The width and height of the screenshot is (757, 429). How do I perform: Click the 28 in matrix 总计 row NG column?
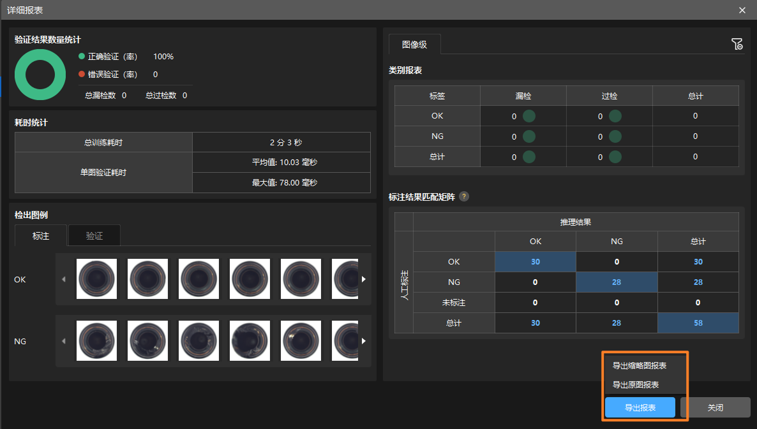click(x=617, y=323)
